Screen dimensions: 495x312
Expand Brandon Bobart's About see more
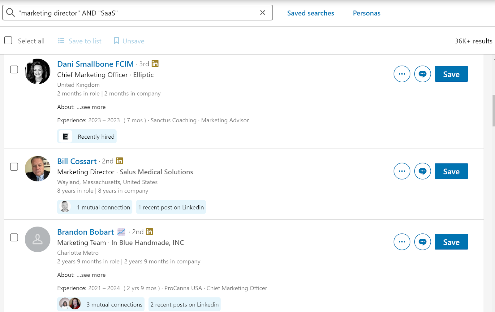point(91,275)
